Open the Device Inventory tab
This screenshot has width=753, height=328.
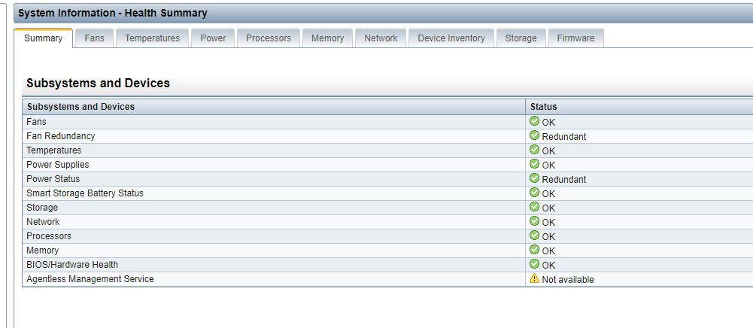[x=451, y=38]
